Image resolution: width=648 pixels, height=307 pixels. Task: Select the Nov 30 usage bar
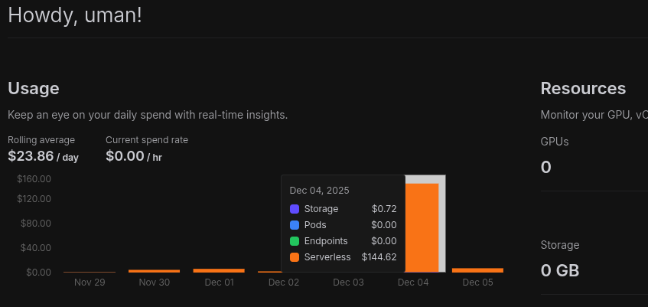pyautogui.click(x=154, y=271)
